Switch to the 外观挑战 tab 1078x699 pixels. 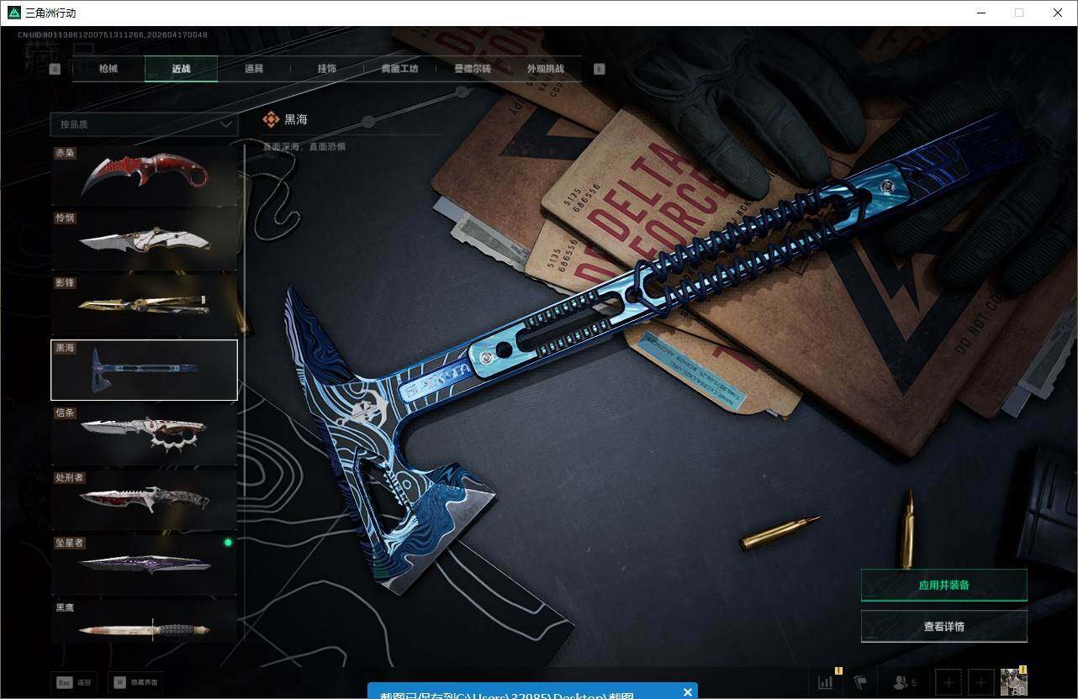pos(545,69)
